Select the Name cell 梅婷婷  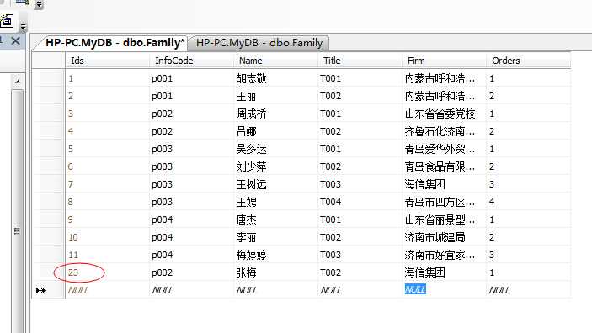(x=275, y=255)
